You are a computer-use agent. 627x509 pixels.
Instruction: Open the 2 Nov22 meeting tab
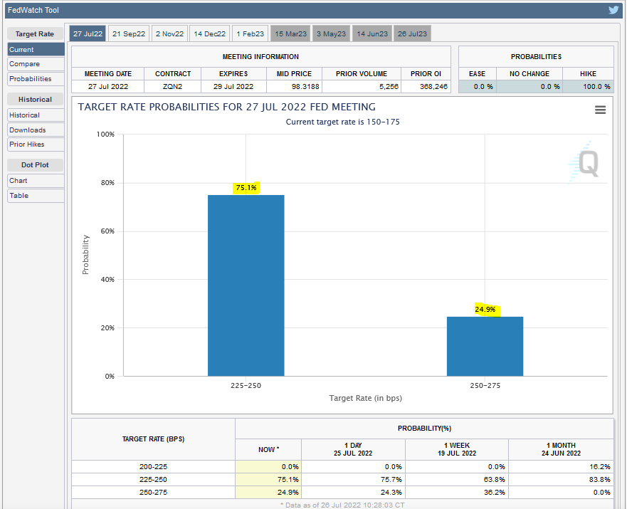[x=169, y=33]
